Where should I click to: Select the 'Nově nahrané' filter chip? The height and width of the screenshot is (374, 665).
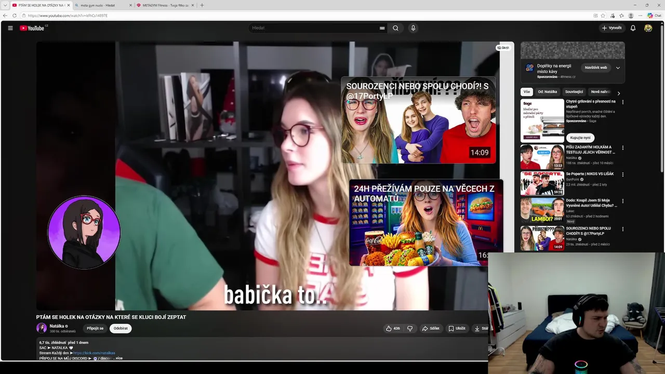pyautogui.click(x=600, y=92)
